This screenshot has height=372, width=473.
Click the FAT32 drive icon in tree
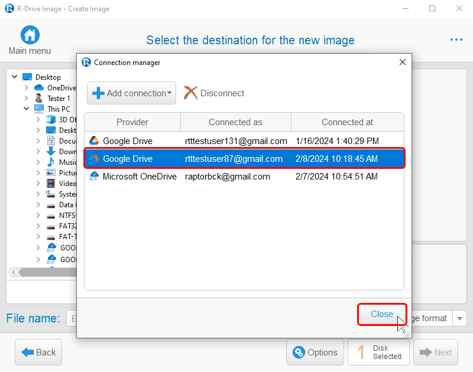(x=51, y=227)
